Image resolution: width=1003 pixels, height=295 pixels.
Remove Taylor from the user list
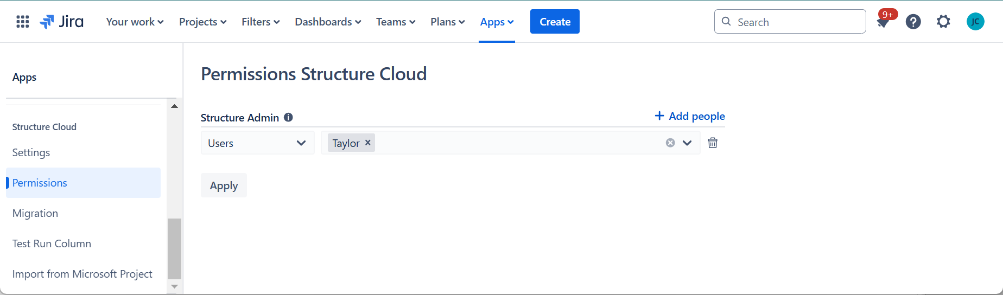click(x=368, y=143)
